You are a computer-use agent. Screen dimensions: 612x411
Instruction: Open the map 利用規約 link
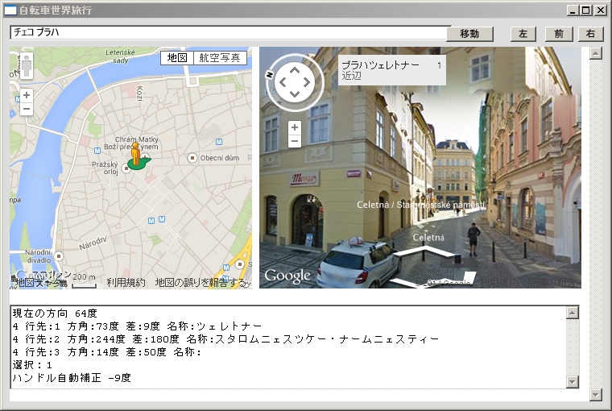[x=126, y=283]
